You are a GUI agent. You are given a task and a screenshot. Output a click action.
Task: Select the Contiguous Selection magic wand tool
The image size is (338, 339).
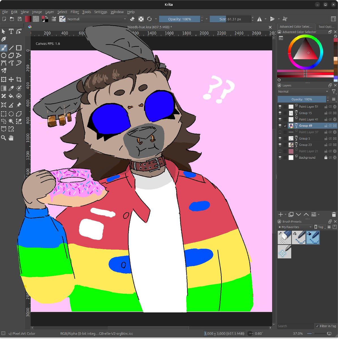tap(11, 121)
